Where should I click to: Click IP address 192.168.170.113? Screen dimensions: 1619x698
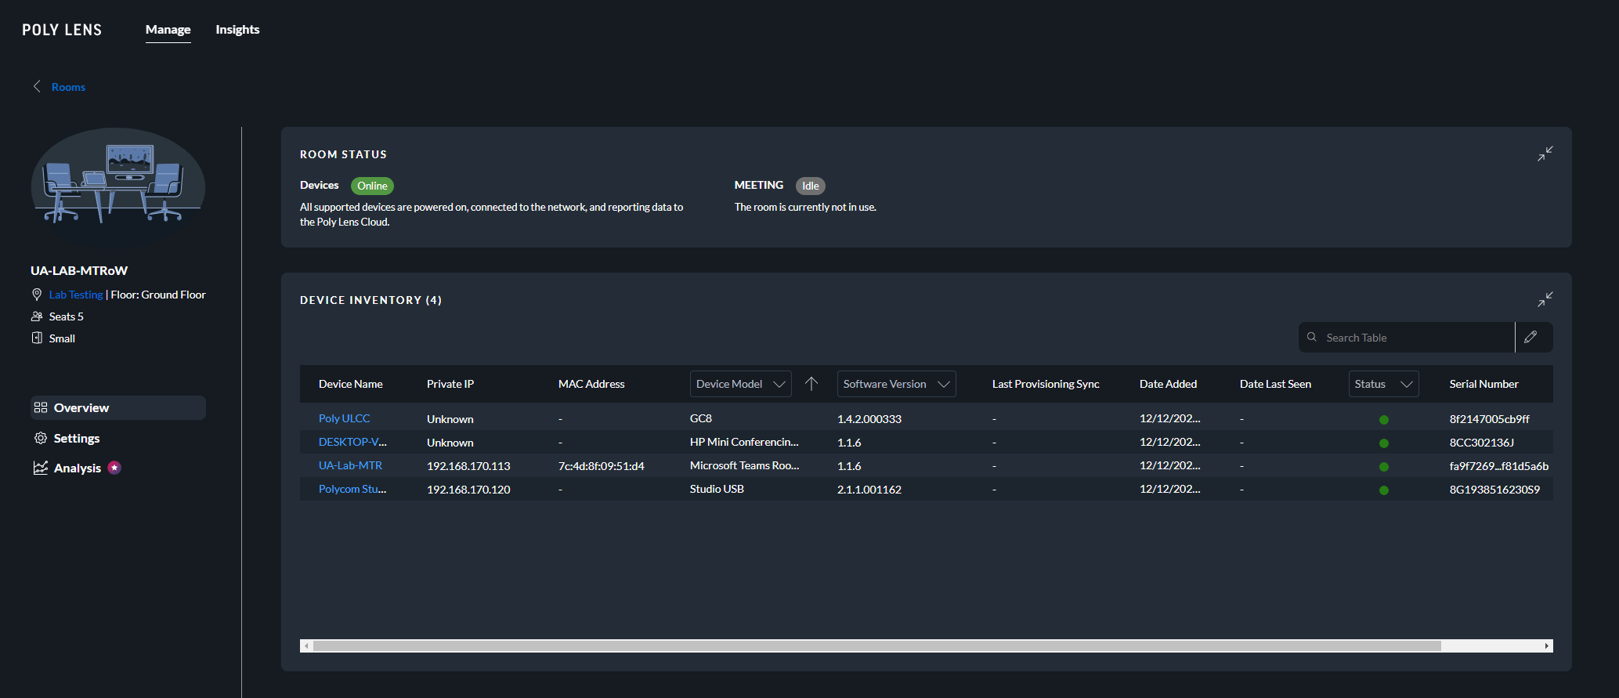[468, 466]
